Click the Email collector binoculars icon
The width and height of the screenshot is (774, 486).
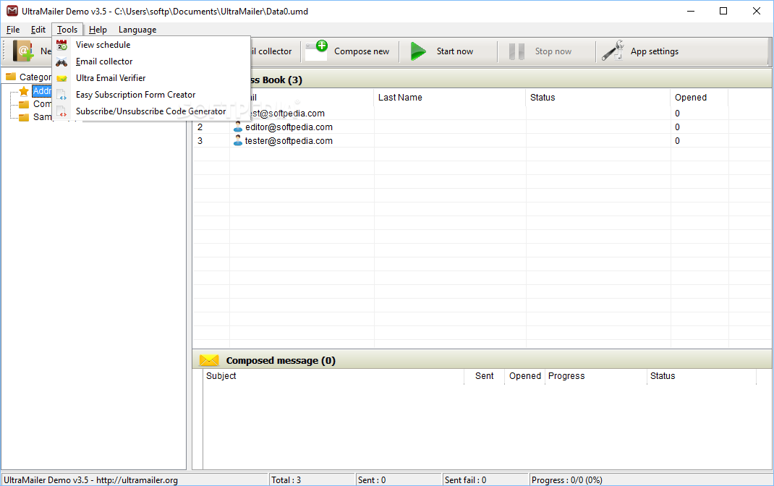tap(61, 62)
